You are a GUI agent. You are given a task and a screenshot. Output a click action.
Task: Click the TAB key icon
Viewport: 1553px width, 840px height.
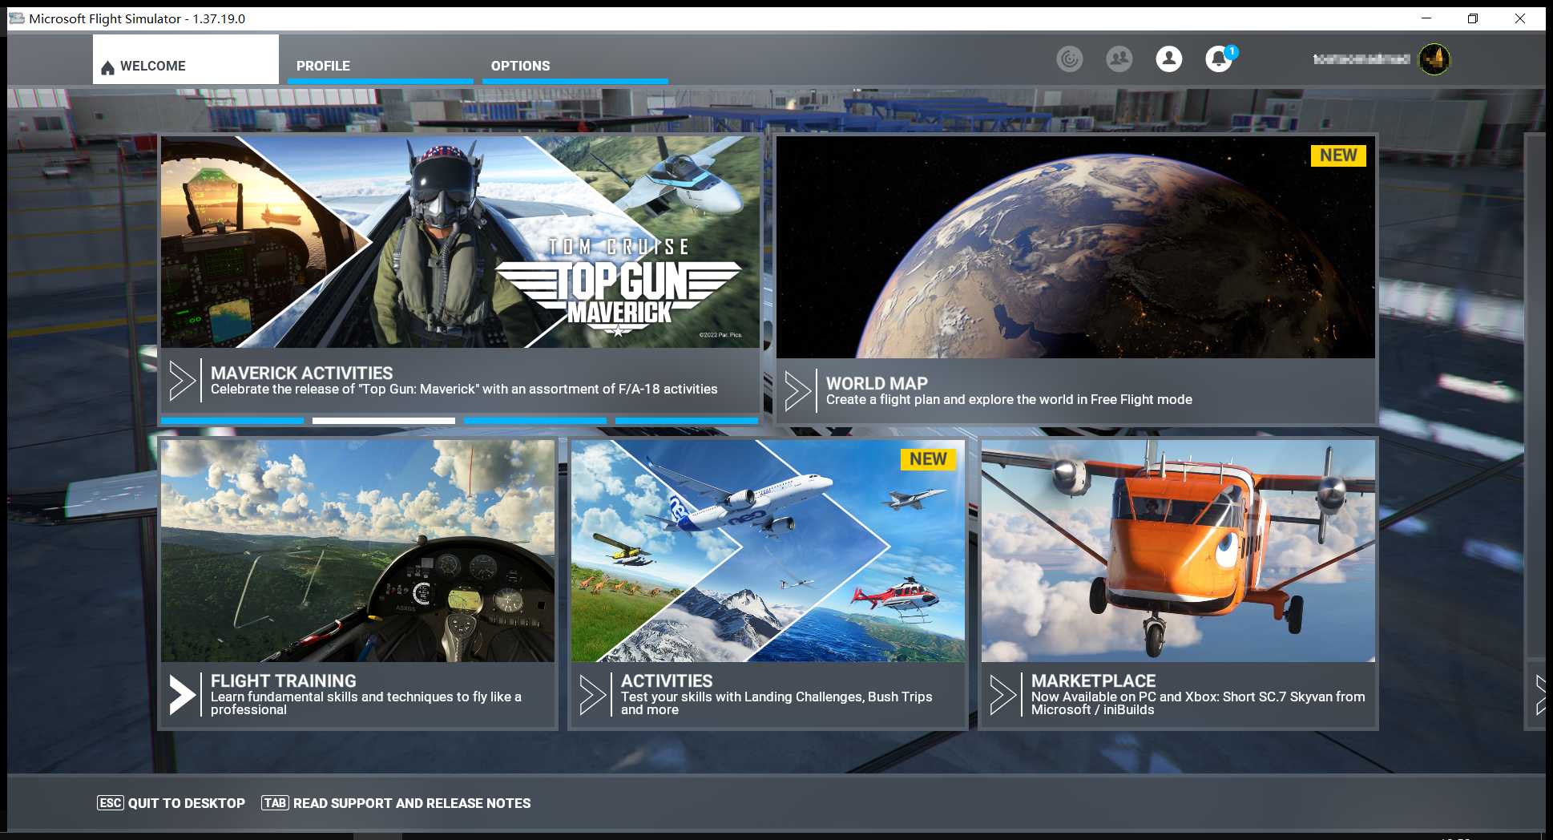(x=275, y=803)
